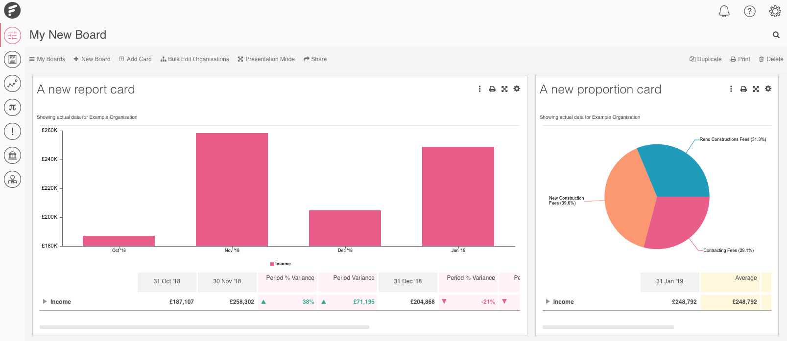Open report card settings cog
This screenshot has width=787, height=341.
coord(517,89)
